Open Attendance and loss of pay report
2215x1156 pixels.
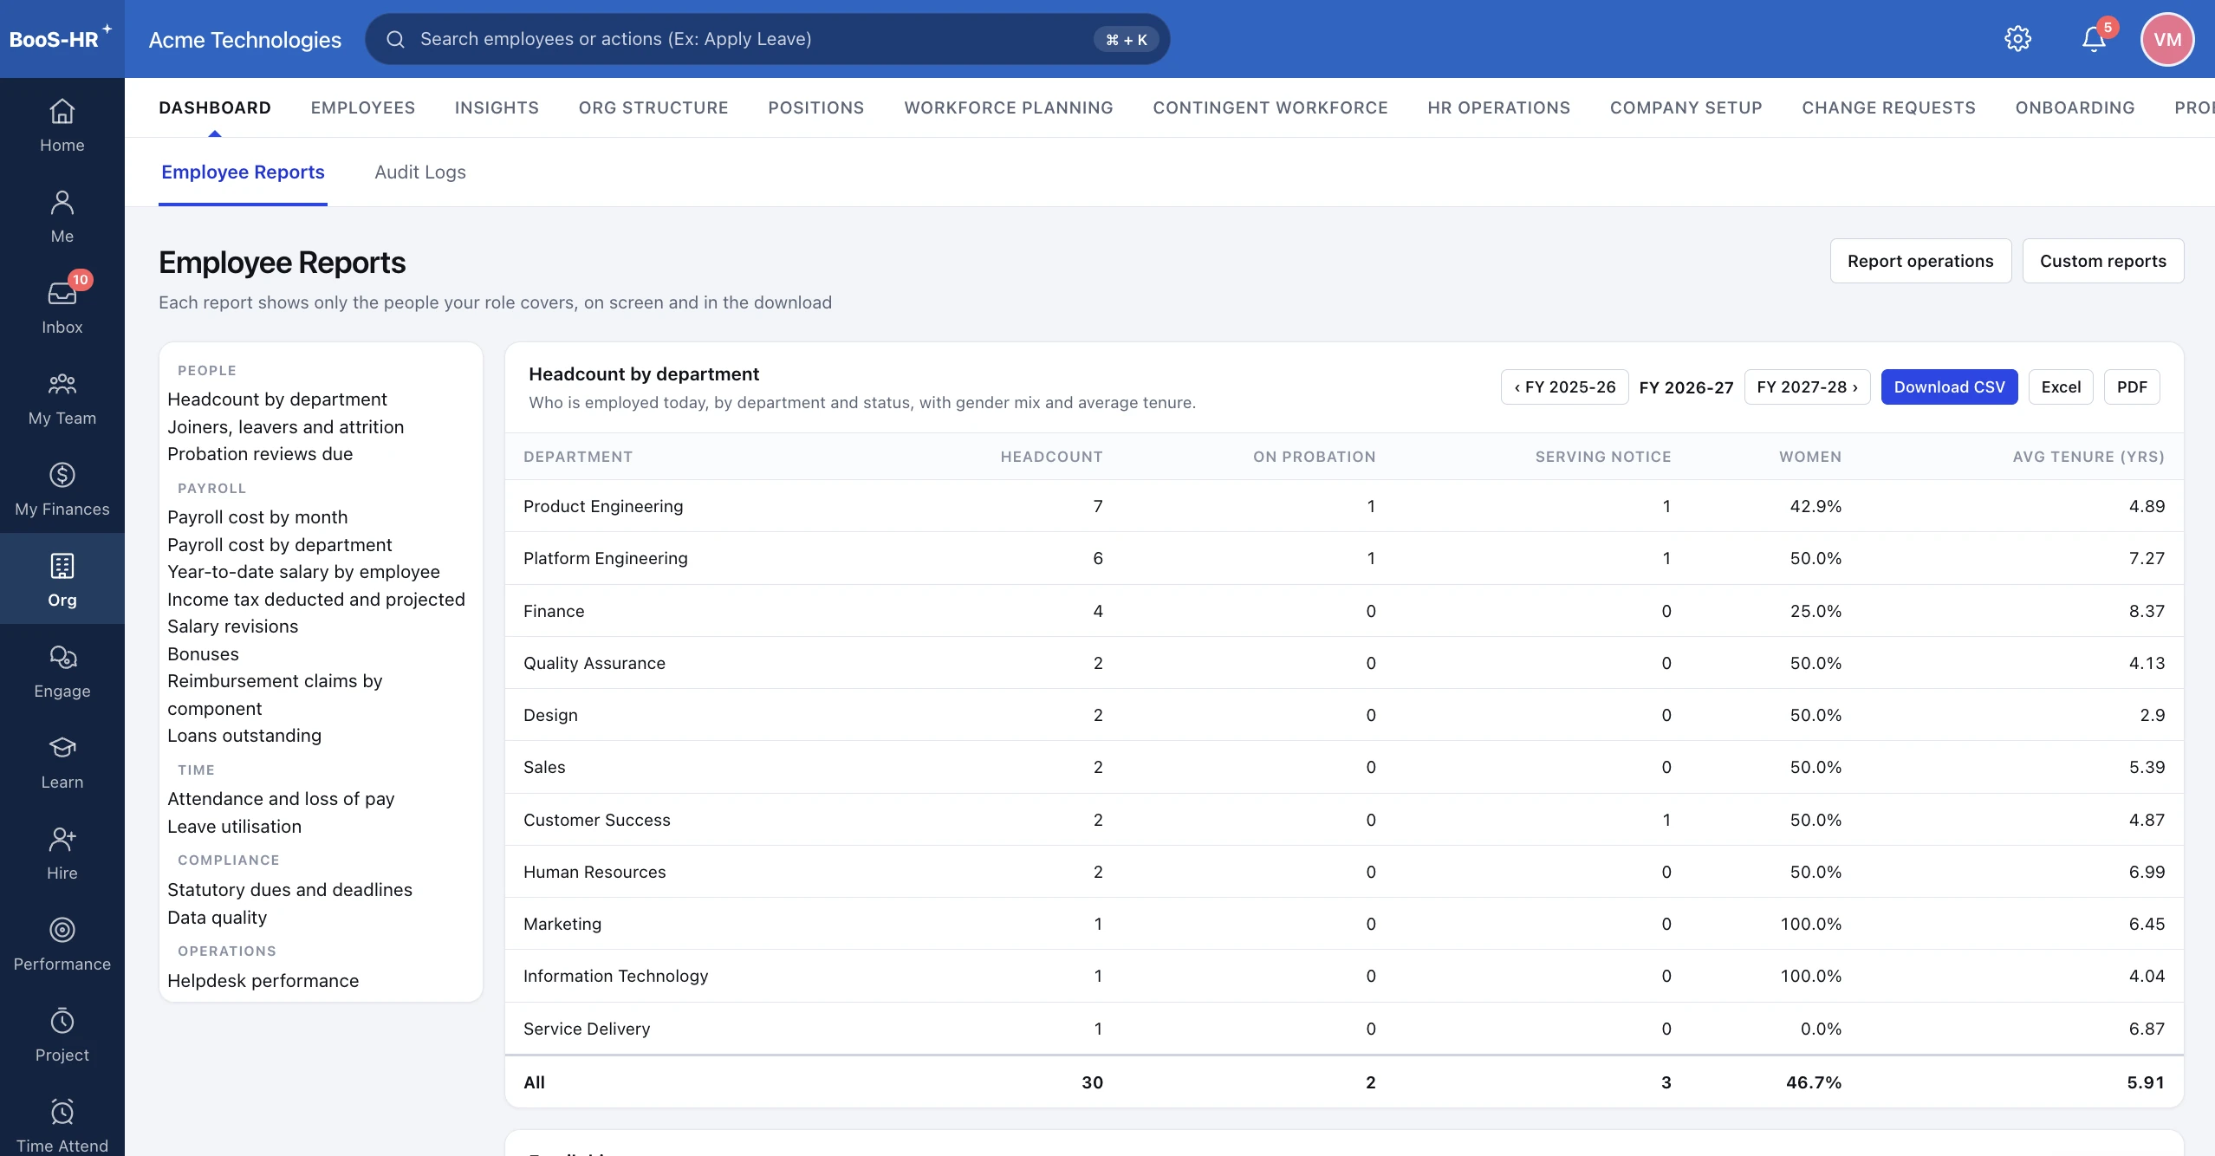tap(281, 799)
